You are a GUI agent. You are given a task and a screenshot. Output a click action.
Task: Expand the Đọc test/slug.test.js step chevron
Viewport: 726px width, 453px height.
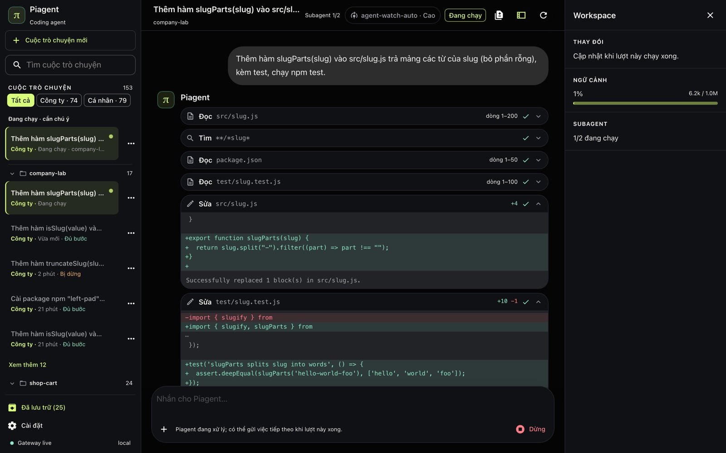539,182
